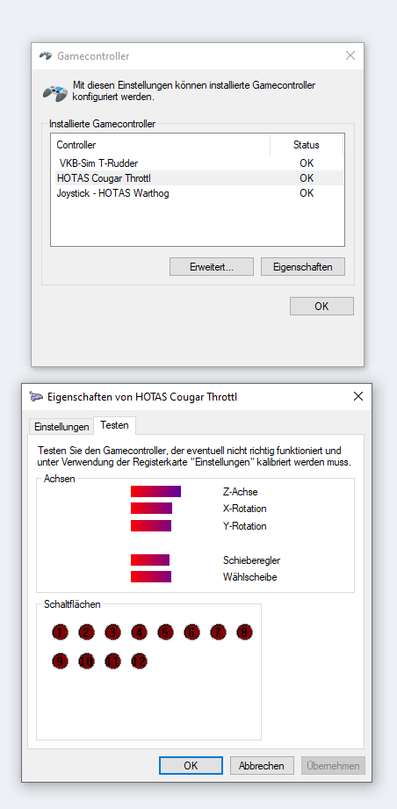Click the Z-Achse axis bar

coord(155,491)
